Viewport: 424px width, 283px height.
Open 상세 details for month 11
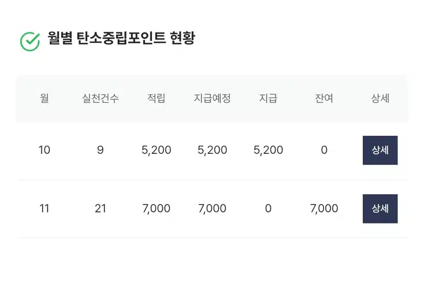(380, 209)
